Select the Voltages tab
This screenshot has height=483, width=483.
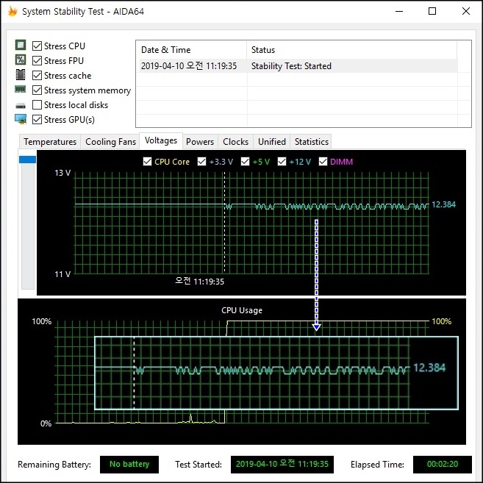161,140
